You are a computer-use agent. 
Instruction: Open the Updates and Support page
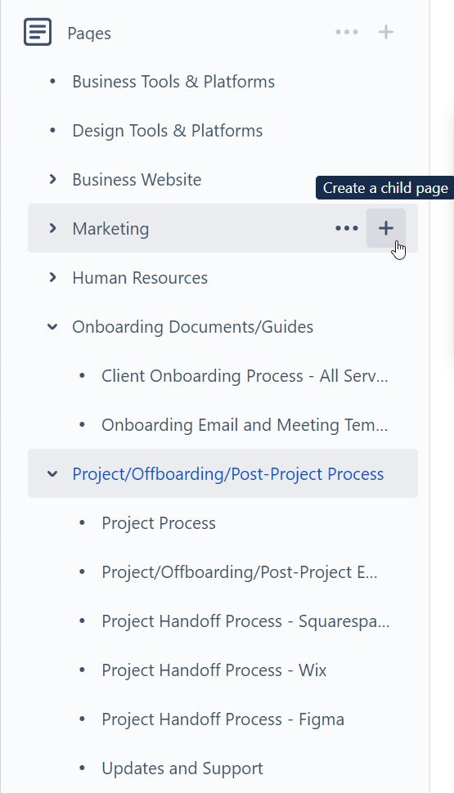click(182, 768)
